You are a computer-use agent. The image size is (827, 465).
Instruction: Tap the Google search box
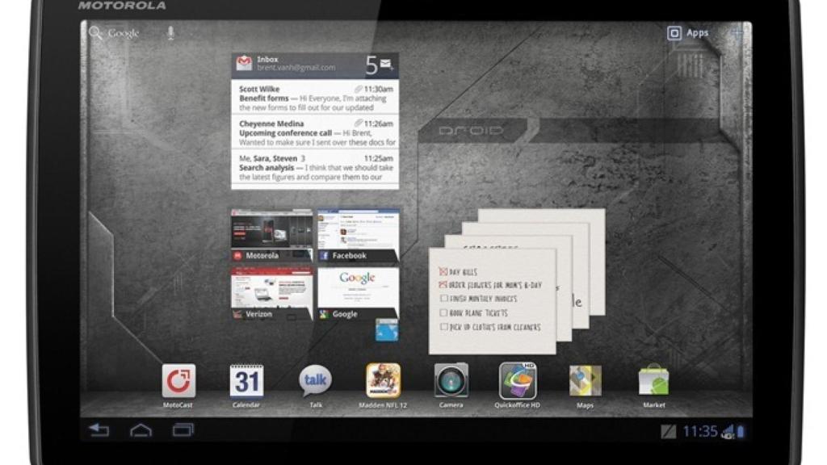tap(115, 33)
